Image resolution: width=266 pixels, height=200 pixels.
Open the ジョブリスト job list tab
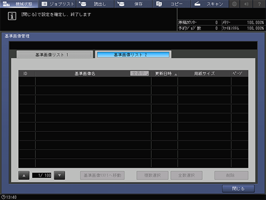(x=57, y=4)
